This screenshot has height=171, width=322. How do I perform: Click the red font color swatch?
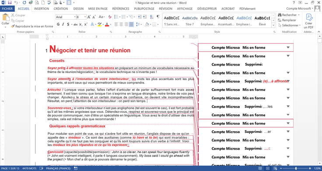[107, 24]
